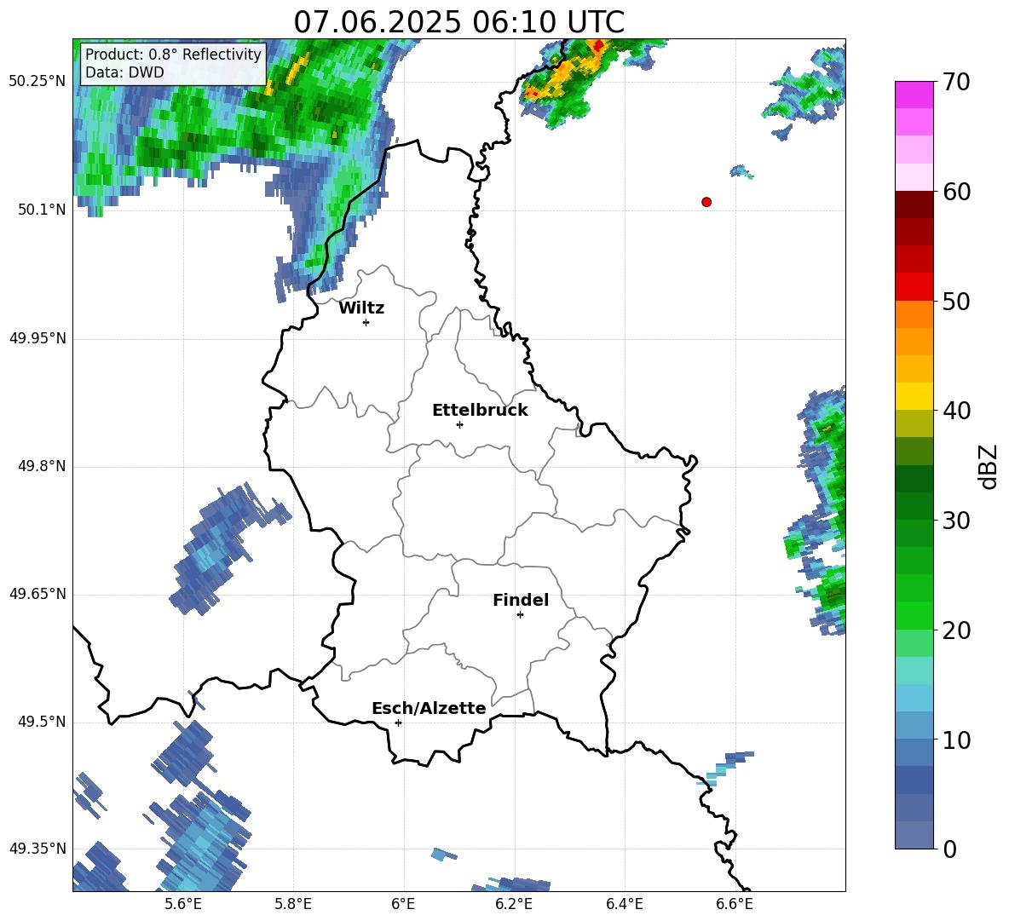Click the 50.25°N latitude label
Viewport: 1009px width, 921px height.
38,82
